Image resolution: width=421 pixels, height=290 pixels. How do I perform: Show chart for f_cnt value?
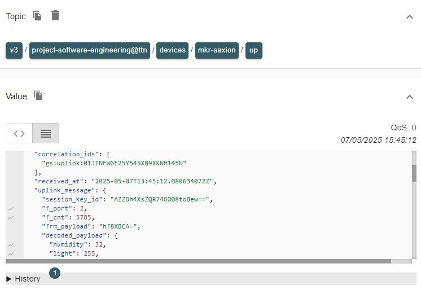click(x=11, y=218)
